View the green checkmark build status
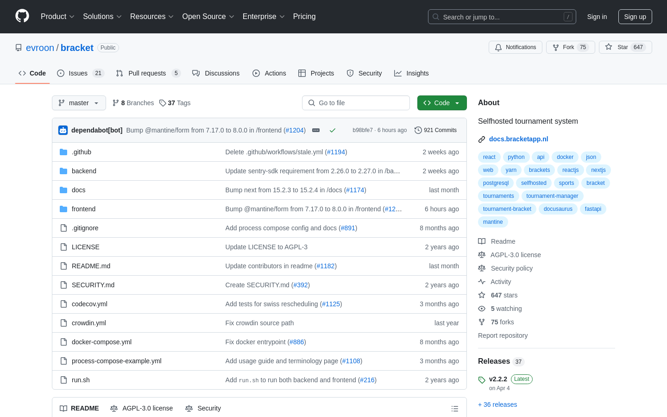The height and width of the screenshot is (417, 667). (332, 130)
